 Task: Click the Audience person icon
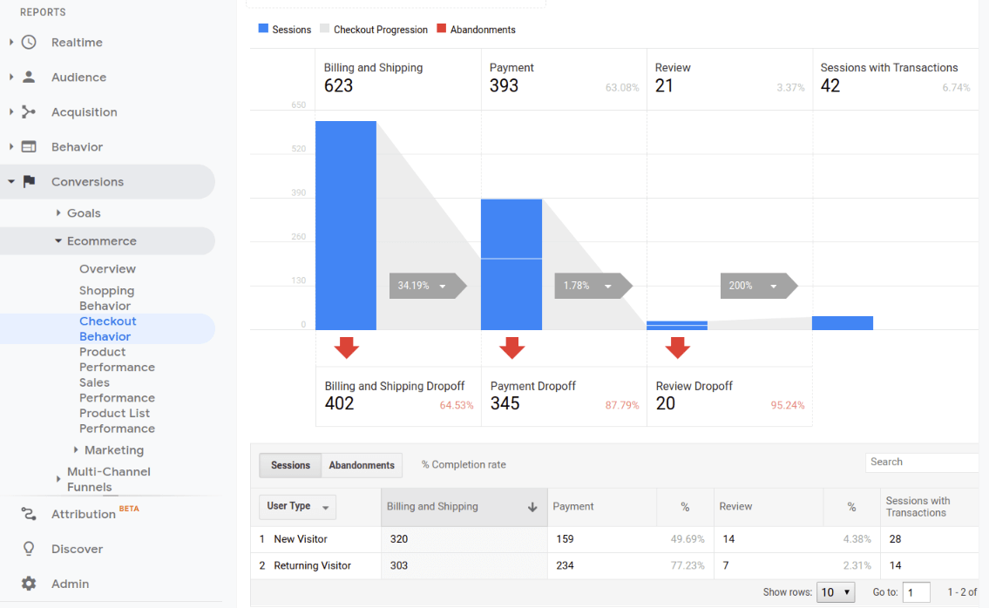tap(29, 77)
